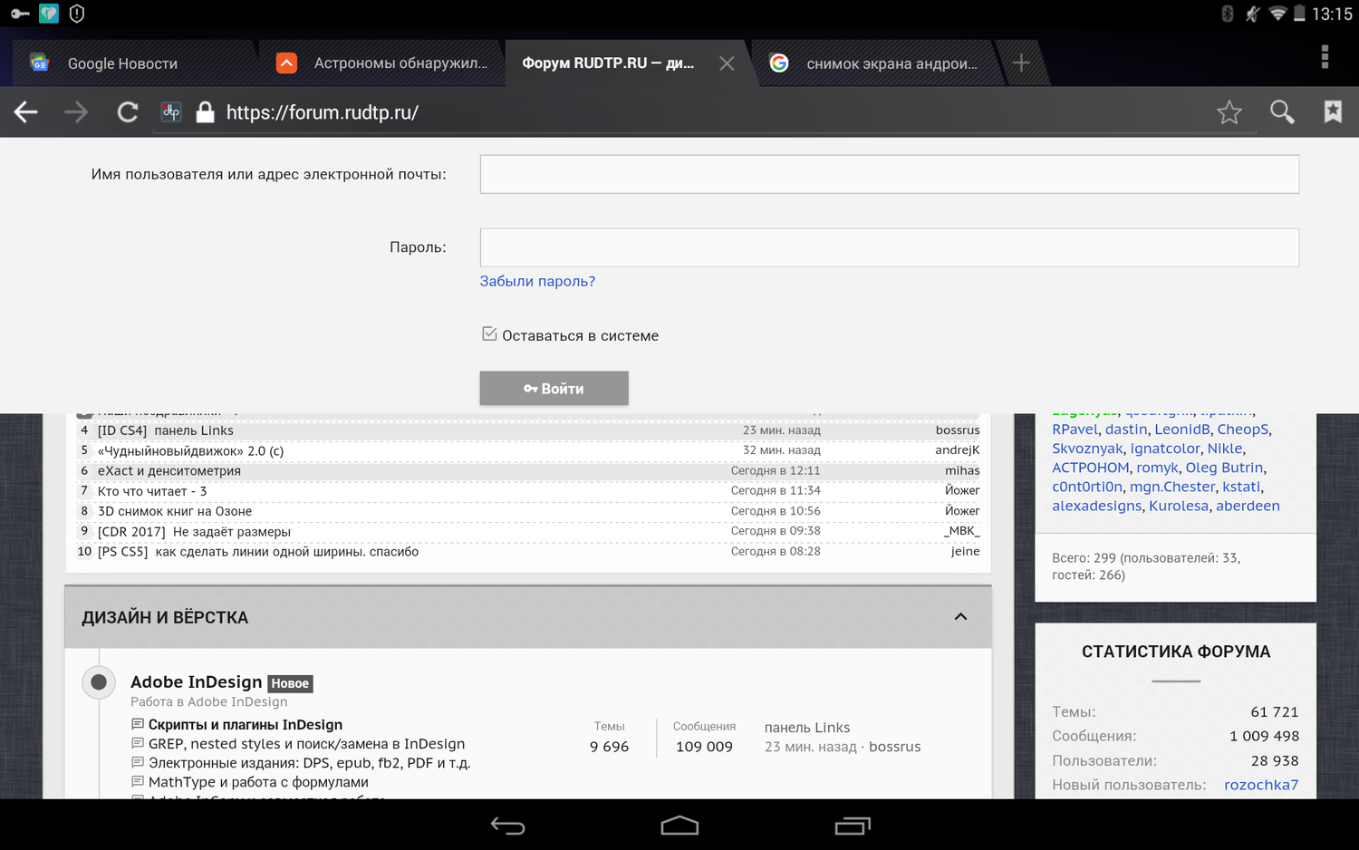Tap the Android home button

click(679, 826)
